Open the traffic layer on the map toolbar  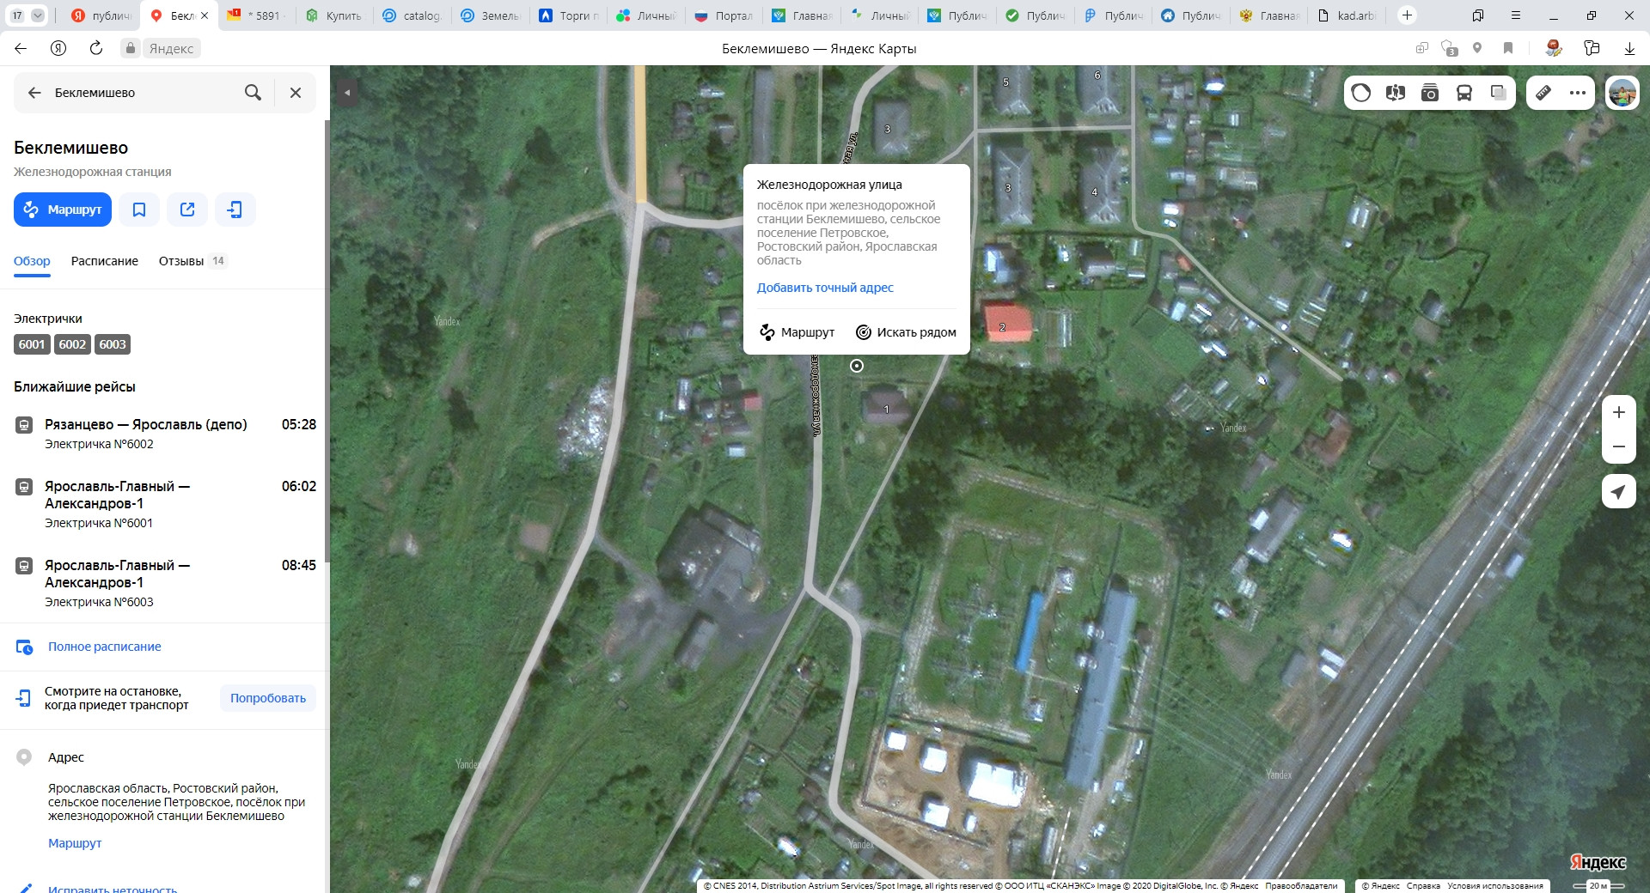click(1361, 93)
